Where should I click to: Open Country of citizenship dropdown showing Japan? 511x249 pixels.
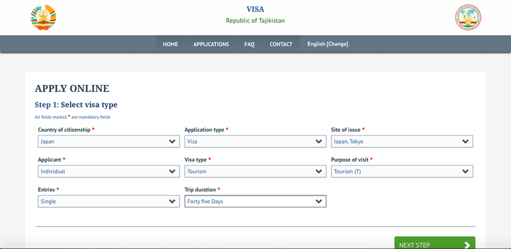coord(109,142)
